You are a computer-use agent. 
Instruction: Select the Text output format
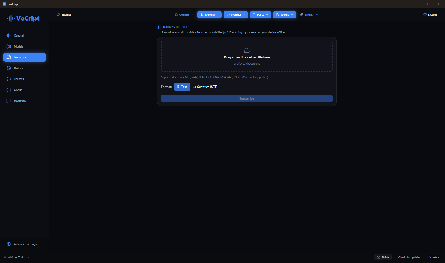click(182, 87)
